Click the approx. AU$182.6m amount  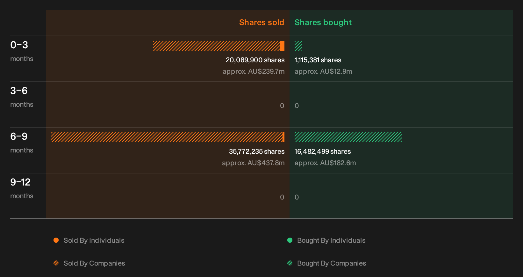click(325, 163)
